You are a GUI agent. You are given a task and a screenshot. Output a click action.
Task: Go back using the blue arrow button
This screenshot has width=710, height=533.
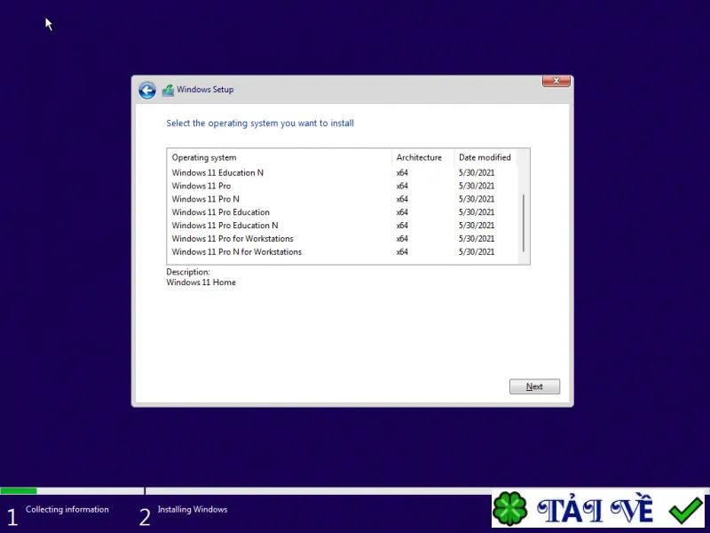pos(147,91)
